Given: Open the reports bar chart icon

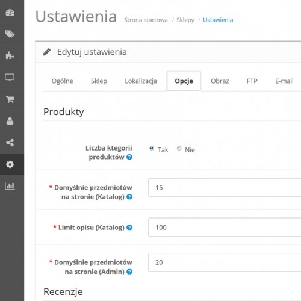Looking at the screenshot, I should pos(10,186).
